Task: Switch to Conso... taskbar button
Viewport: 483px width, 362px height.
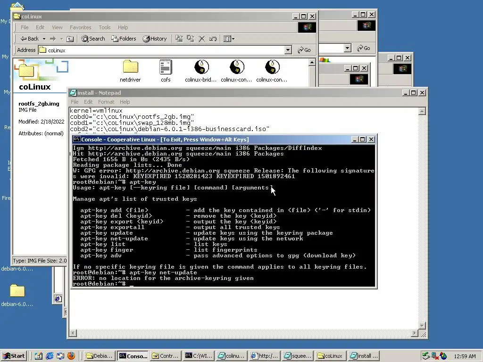Action: click(x=133, y=356)
